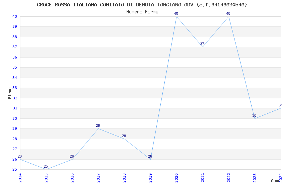Click y-axis tick value 28
284x184 pixels.
[15, 139]
